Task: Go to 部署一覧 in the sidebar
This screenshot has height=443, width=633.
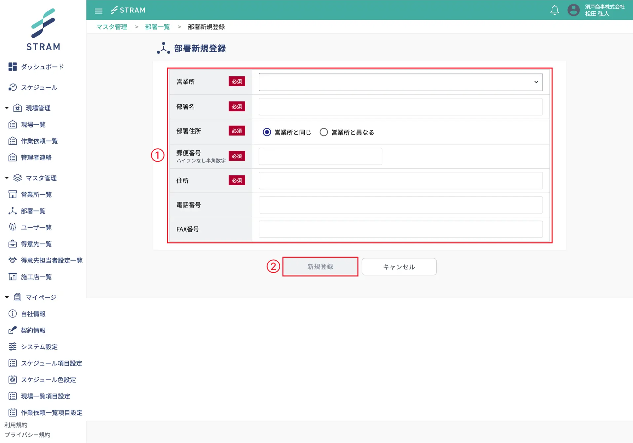Action: coord(33,211)
